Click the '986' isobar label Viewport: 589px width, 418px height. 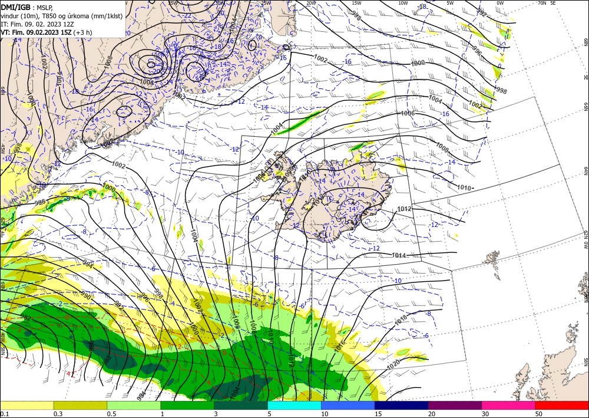click(x=91, y=345)
